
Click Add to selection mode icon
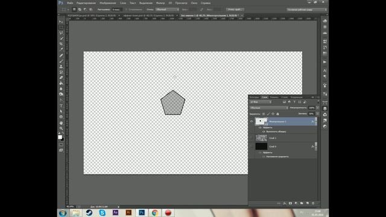(80, 10)
